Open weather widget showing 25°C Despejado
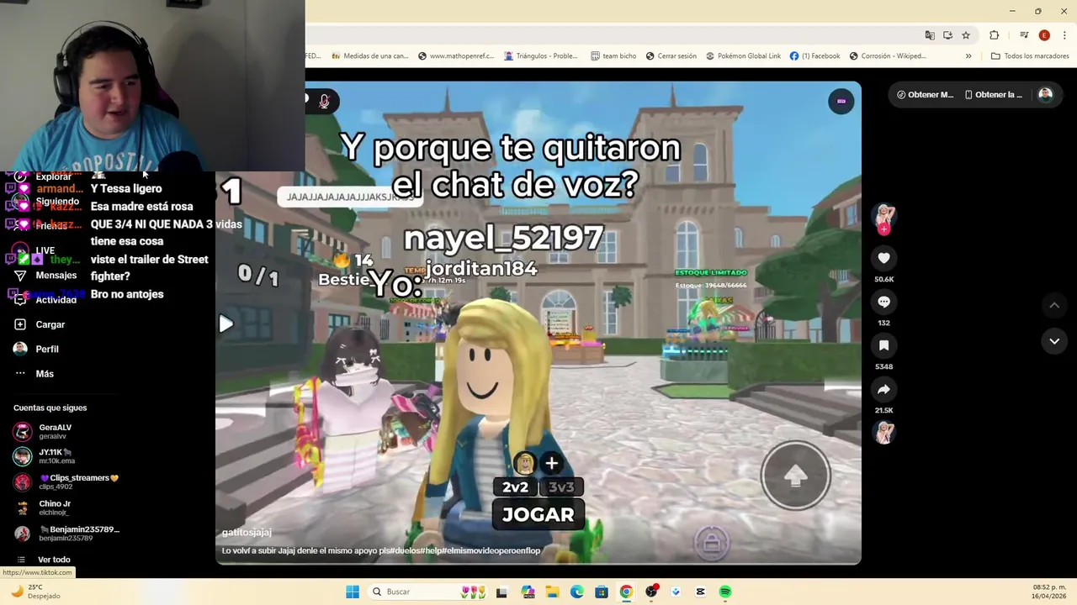The height and width of the screenshot is (605, 1077). tap(35, 592)
